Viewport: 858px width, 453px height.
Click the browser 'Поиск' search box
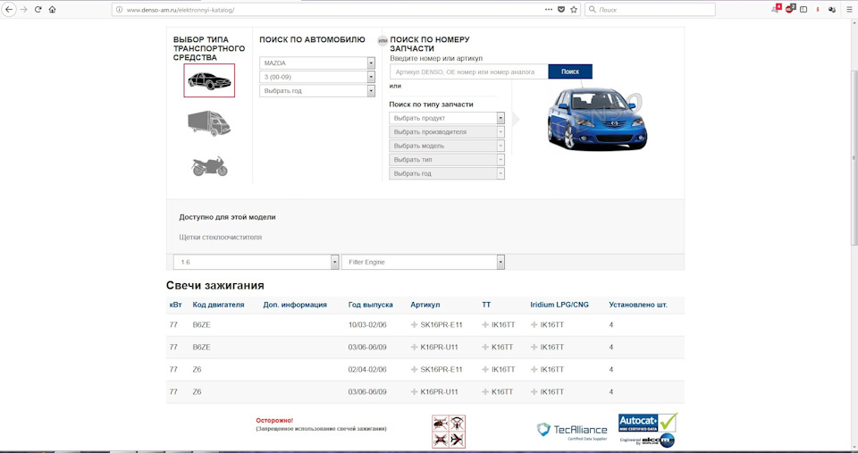[x=650, y=9]
